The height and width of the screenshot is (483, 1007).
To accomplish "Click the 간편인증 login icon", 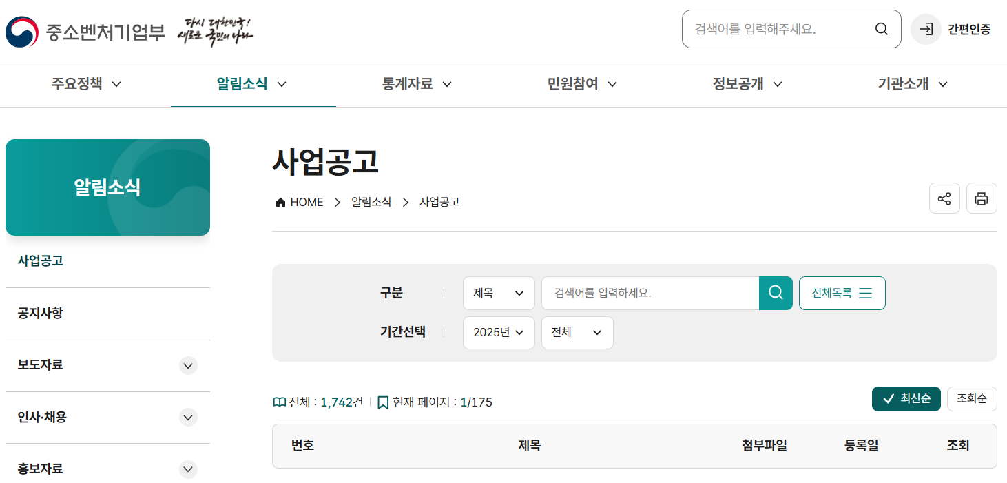I will click(x=926, y=29).
